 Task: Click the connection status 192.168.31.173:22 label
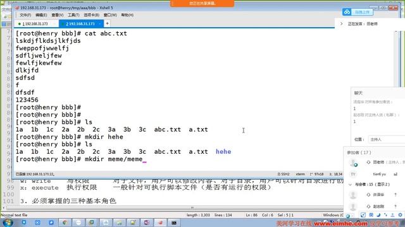pos(35,174)
